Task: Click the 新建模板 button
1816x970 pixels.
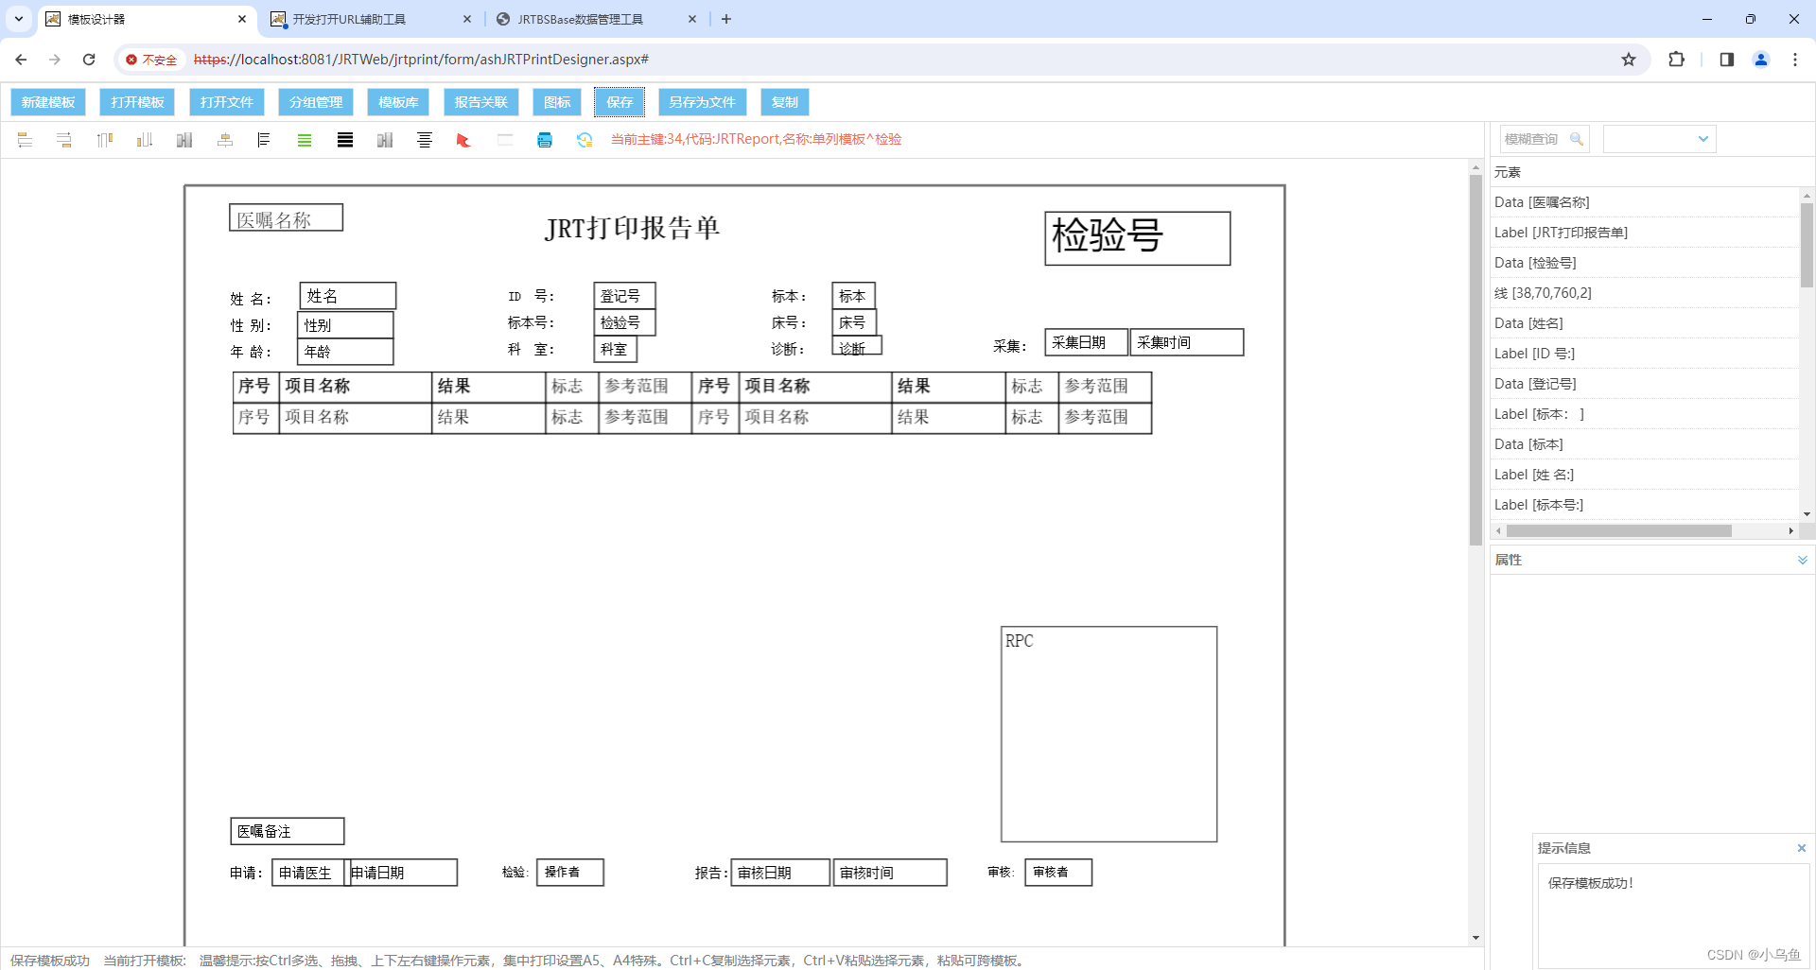Action: (48, 102)
